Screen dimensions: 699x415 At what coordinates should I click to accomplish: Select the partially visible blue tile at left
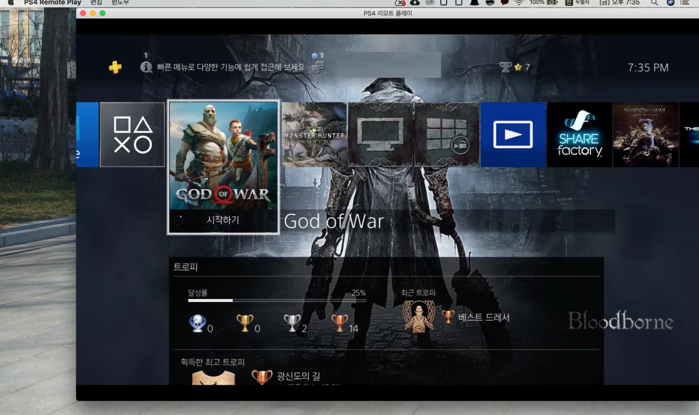(x=87, y=134)
